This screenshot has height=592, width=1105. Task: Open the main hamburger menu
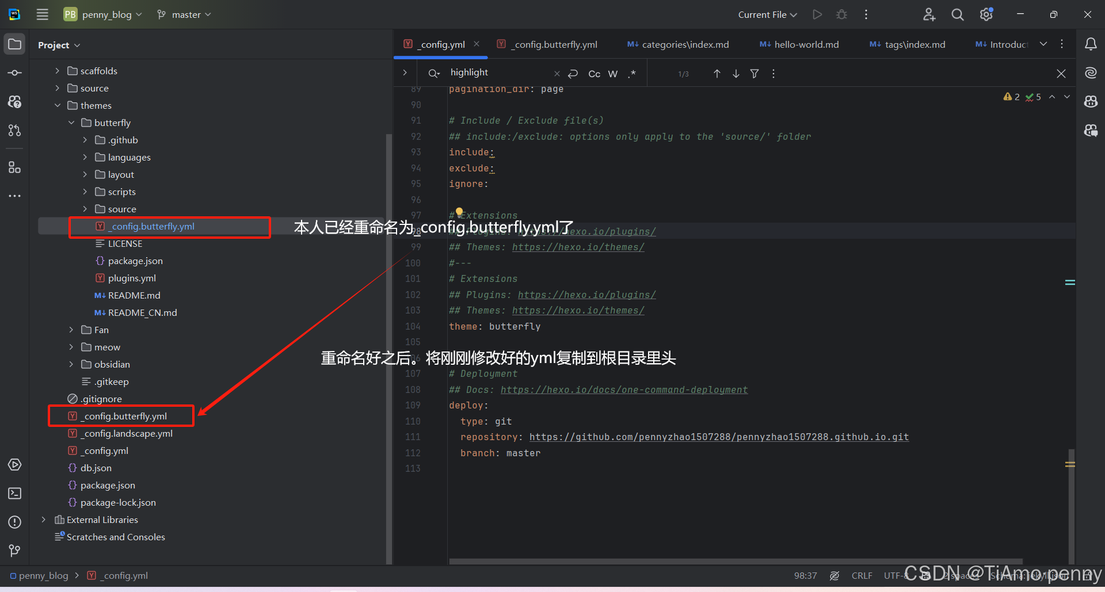[x=42, y=14]
